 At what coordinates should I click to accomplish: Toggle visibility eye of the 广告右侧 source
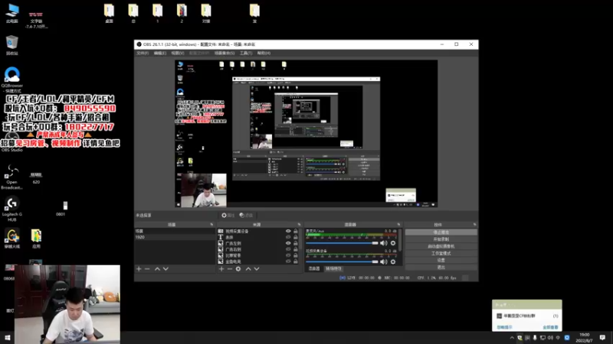tap(288, 249)
